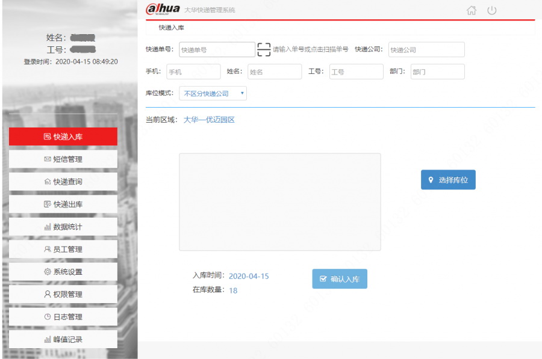542x359 pixels.
Task: Navigate to 权限管理
Action: pos(63,294)
